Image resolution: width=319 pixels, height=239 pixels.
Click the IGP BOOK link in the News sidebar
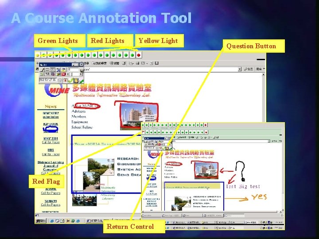click(x=51, y=124)
